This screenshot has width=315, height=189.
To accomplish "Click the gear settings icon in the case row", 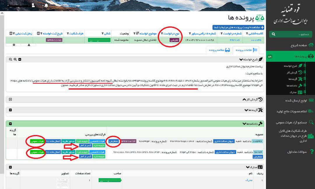I will coord(14,45).
